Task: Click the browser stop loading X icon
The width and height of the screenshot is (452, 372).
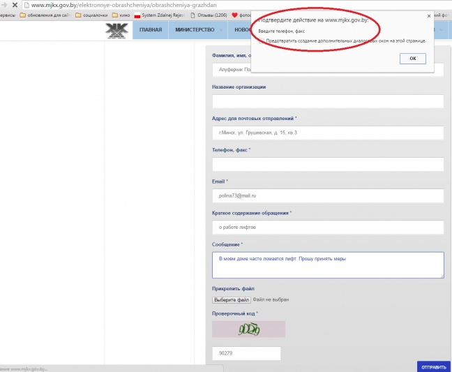Action: [15, 5]
